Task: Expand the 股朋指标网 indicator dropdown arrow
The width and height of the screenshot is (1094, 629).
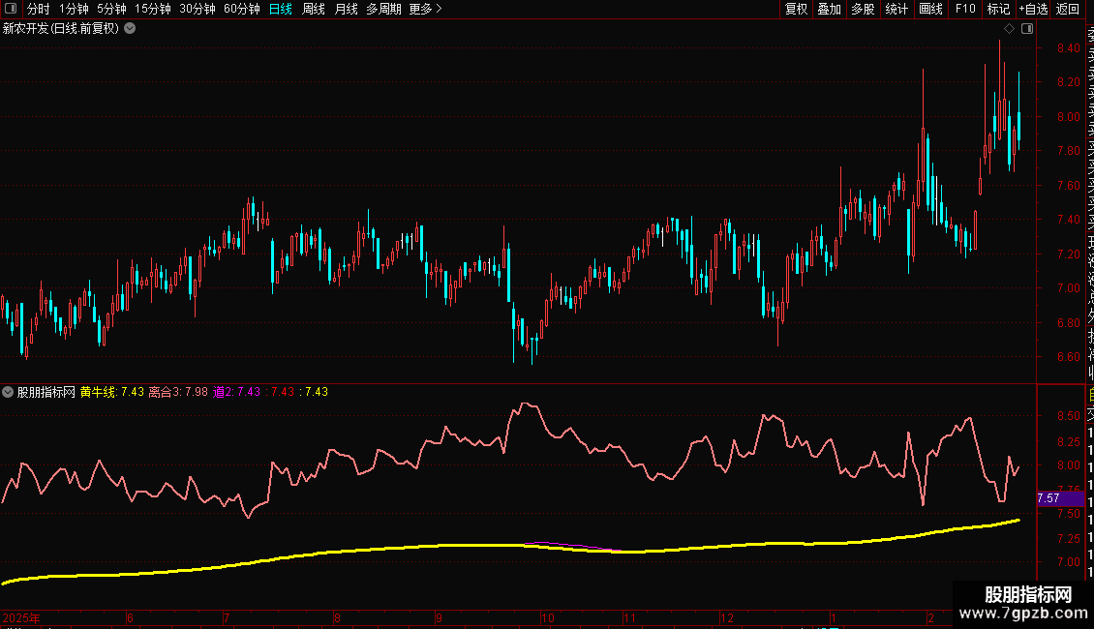Action: click(x=9, y=392)
